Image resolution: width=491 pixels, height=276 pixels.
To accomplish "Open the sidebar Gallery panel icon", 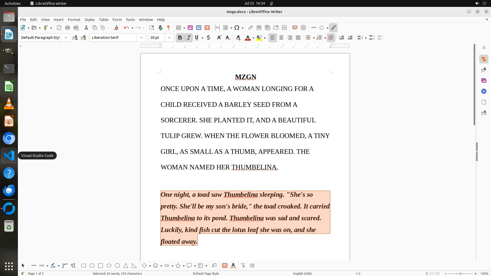I will (484, 80).
